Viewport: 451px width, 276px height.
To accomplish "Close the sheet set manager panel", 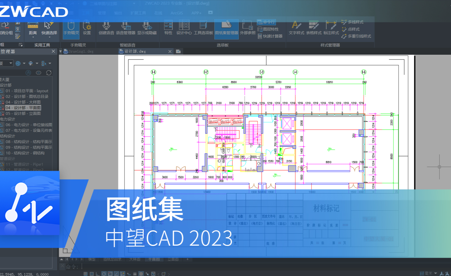I will (53, 51).
